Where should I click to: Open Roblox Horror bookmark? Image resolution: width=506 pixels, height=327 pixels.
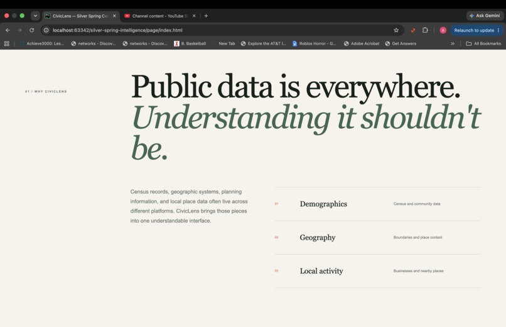tap(315, 43)
